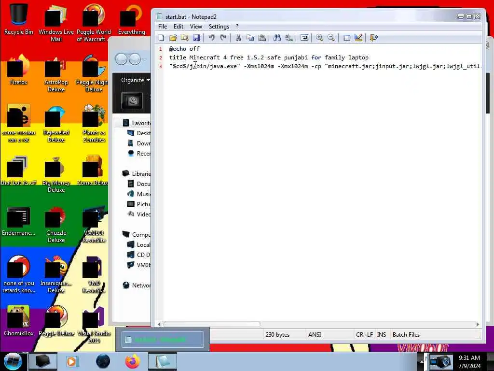Select Firefox desktop shortcut

19,70
